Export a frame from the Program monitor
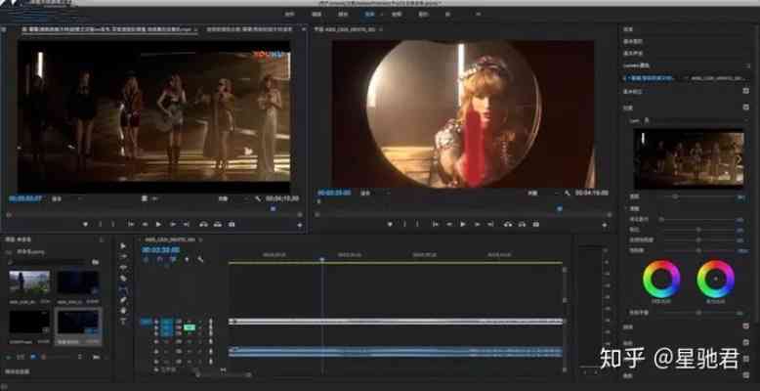This screenshot has width=760, height=391. (x=536, y=224)
